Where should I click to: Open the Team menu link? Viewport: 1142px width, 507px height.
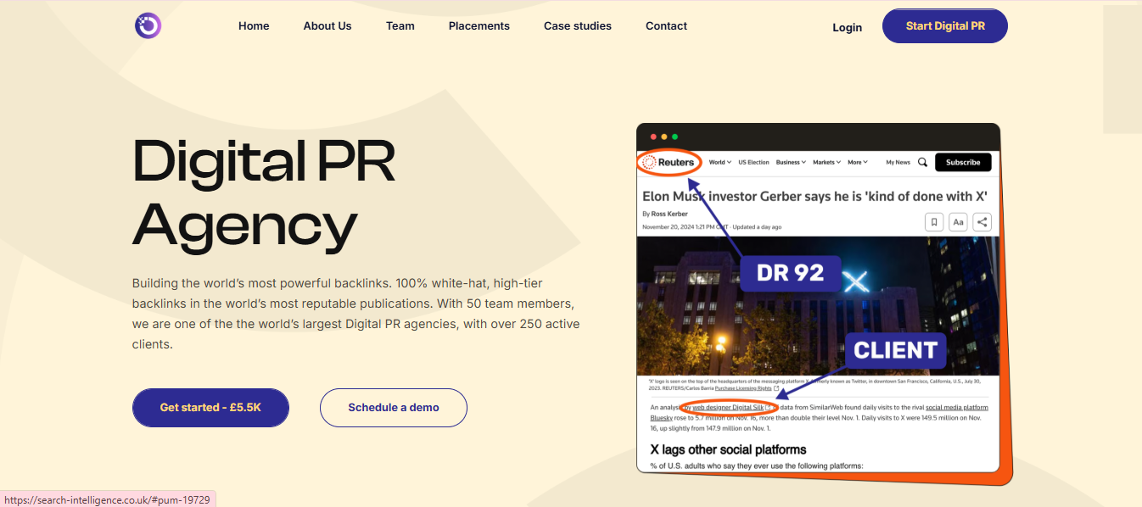tap(400, 26)
